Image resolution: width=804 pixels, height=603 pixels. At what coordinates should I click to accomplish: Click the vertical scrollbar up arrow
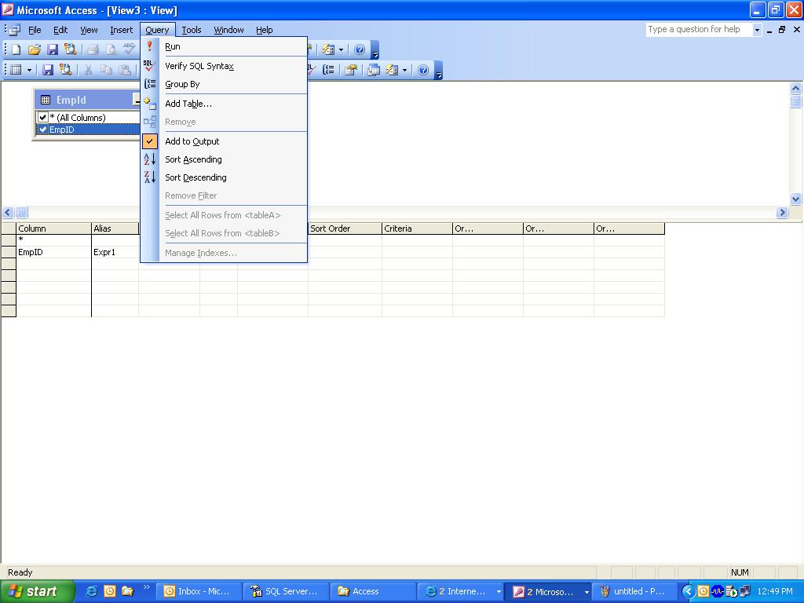[x=796, y=88]
